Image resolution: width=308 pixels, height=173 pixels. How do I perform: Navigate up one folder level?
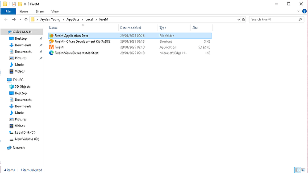coord(26,19)
